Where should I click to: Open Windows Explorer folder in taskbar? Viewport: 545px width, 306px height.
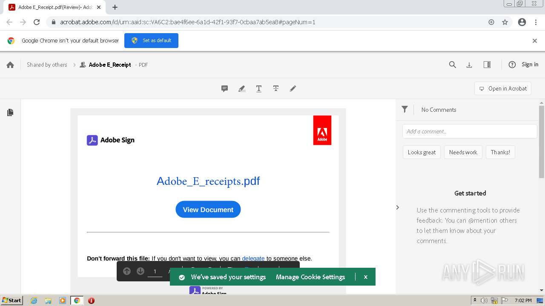coord(48,300)
